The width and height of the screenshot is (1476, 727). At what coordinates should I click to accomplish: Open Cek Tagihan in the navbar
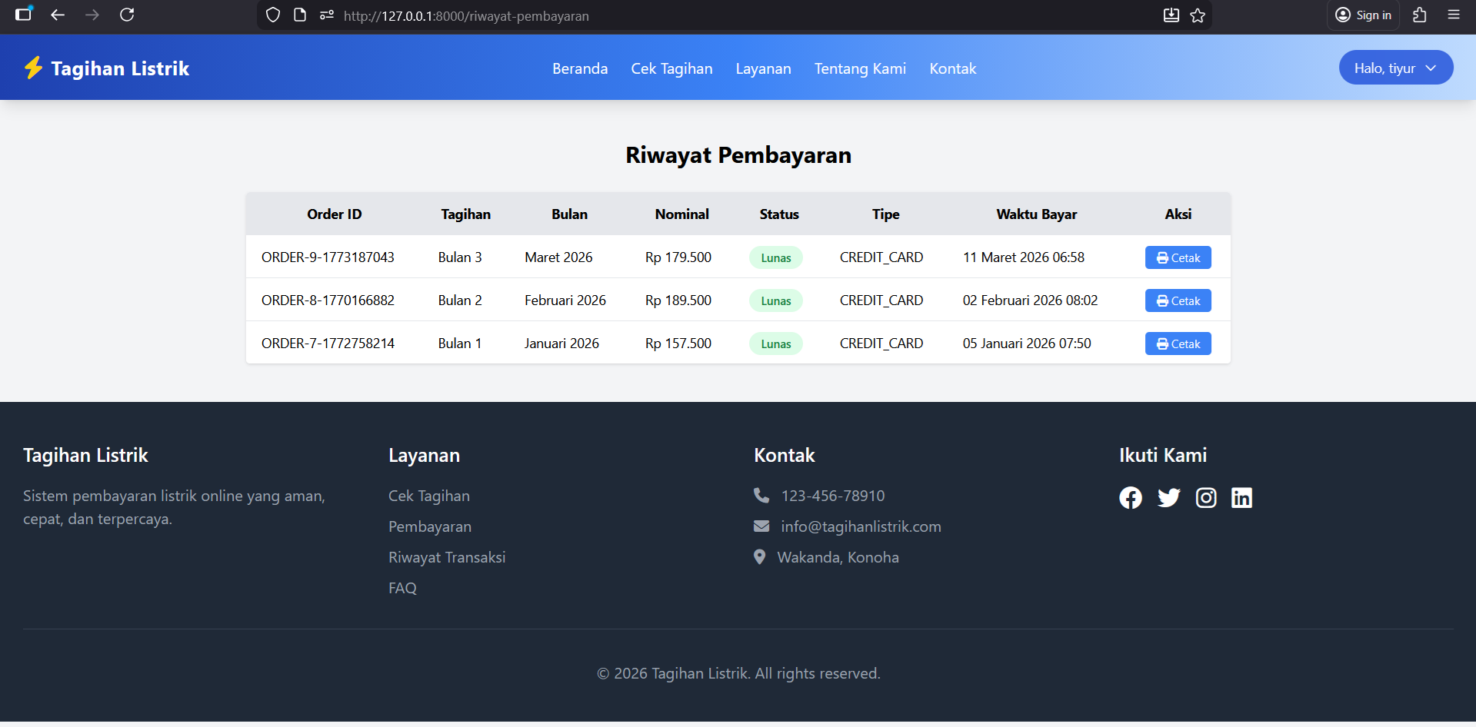671,68
